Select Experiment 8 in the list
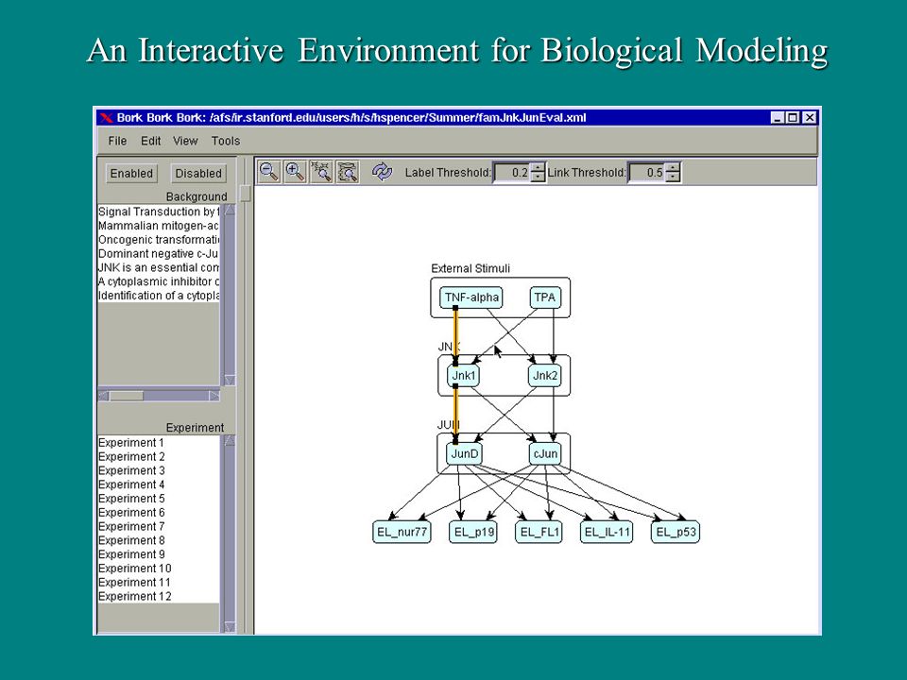 click(159, 540)
